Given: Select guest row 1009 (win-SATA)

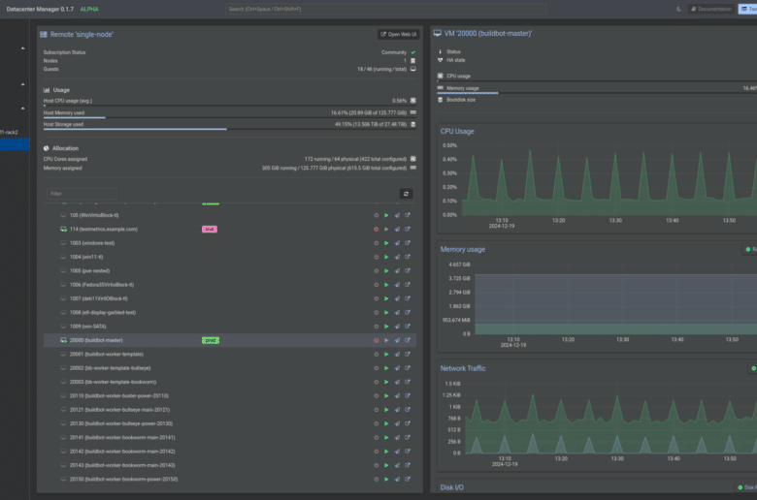Looking at the screenshot, I should click(x=230, y=327).
